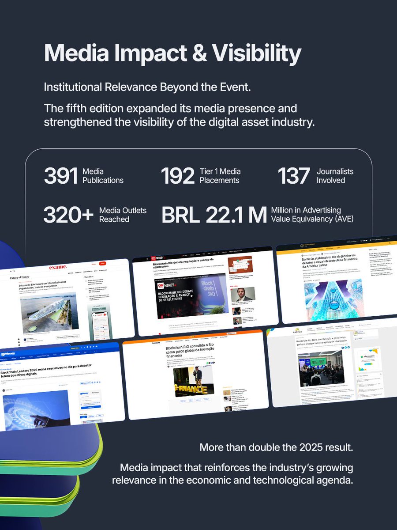The image size is (397, 530).
Task: Click the orange-red card in CNN sidebar
Action: point(240,265)
